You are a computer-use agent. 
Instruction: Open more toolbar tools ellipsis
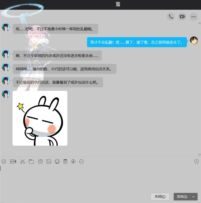click(x=81, y=162)
